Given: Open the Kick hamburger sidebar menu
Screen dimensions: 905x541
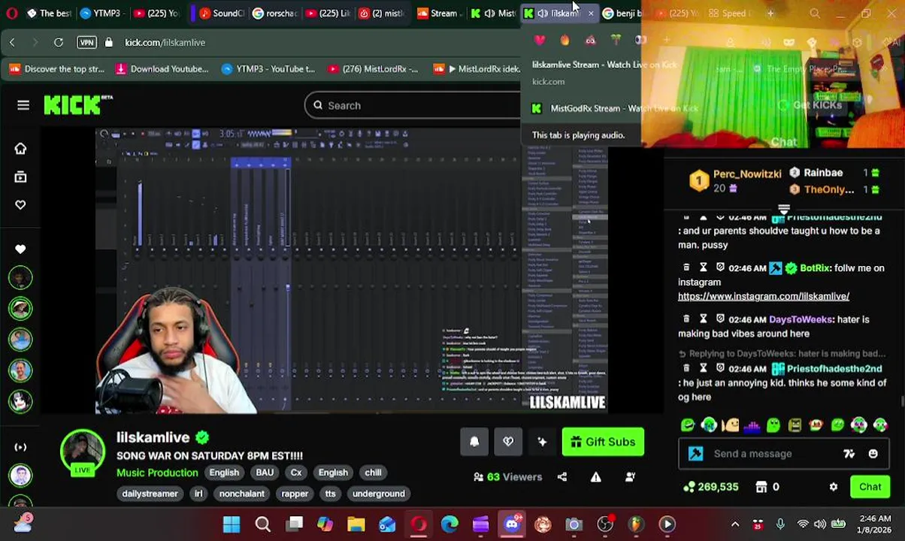Looking at the screenshot, I should [23, 105].
